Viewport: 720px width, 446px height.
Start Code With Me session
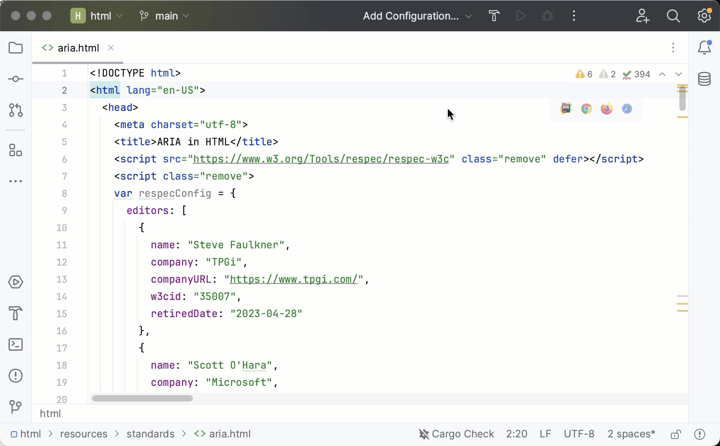pyautogui.click(x=643, y=16)
